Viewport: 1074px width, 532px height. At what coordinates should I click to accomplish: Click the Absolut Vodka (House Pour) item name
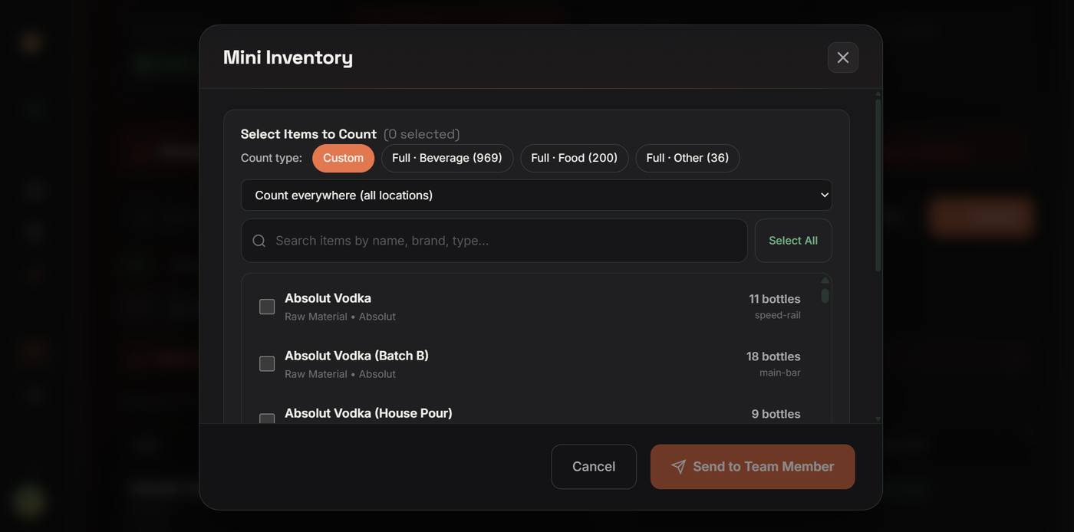coord(368,413)
